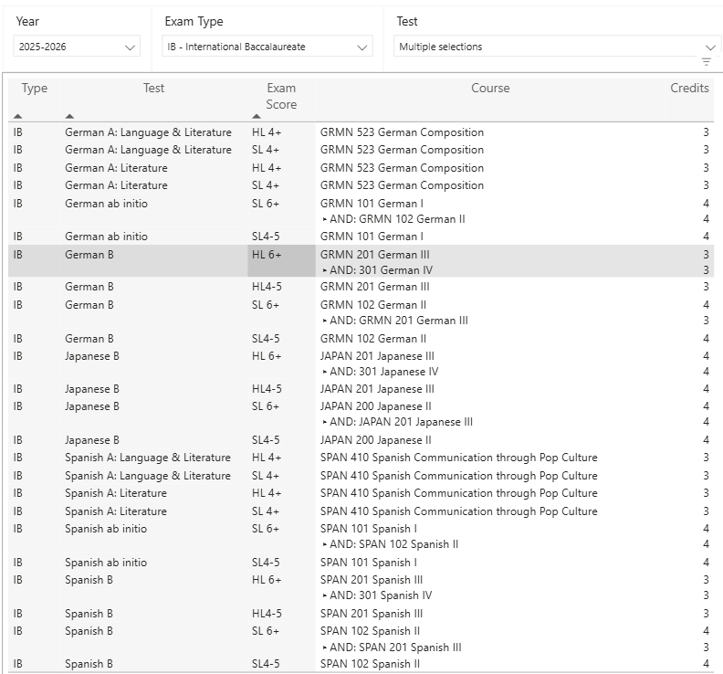Click German ab initio in SL4-5 row
The height and width of the screenshot is (674, 723).
pos(106,237)
